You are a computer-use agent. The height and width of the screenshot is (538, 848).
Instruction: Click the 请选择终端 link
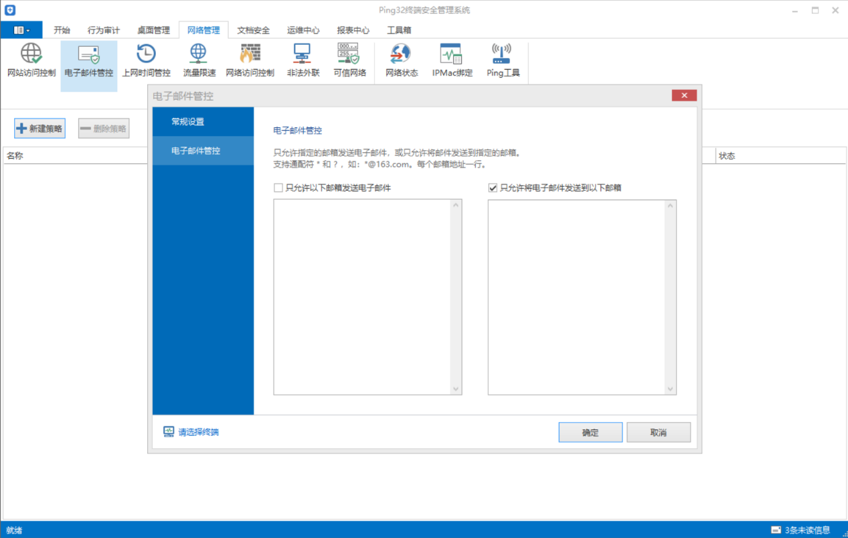[199, 432]
